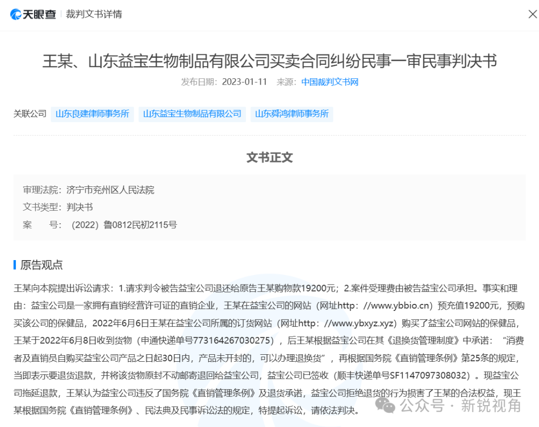Click the 原告观点 section heading
Screen dimensions: 539x427
pos(41,265)
